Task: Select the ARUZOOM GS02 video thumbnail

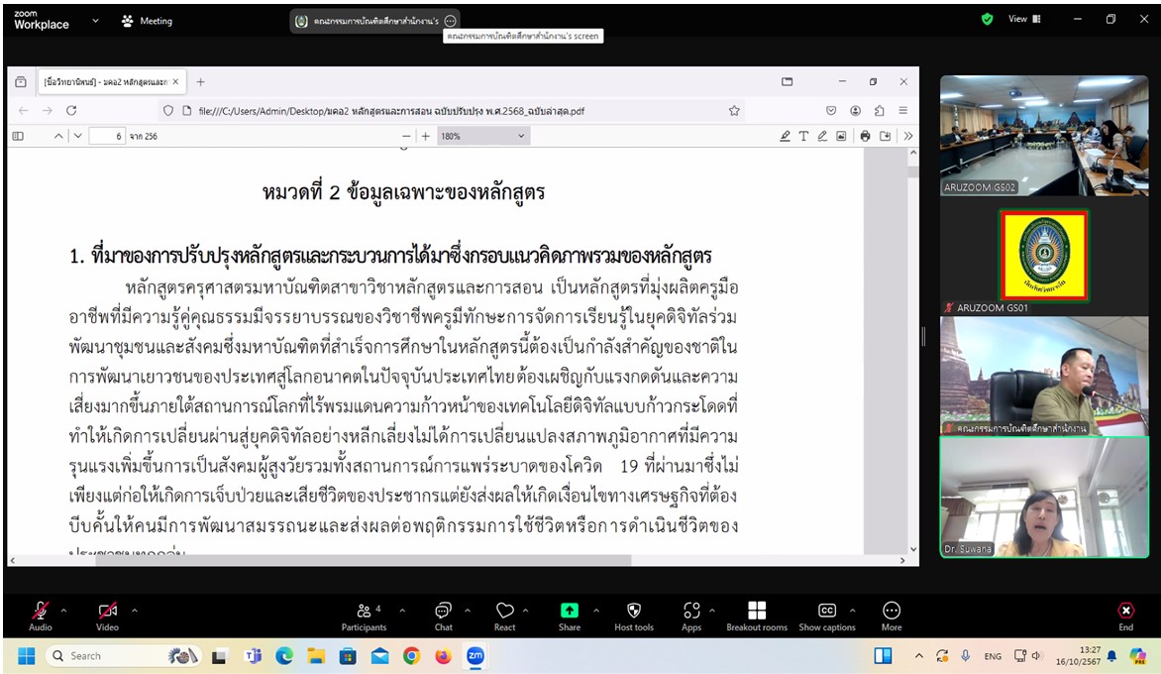Action: (1044, 135)
